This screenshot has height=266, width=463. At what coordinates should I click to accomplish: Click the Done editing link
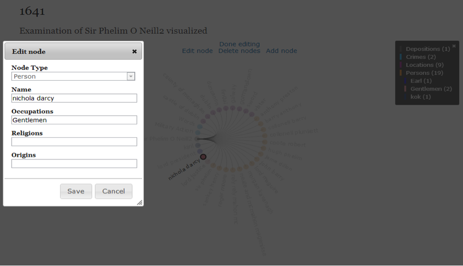point(240,44)
